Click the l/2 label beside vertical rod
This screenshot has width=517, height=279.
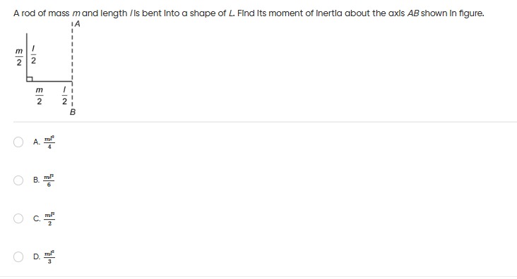click(x=33, y=55)
